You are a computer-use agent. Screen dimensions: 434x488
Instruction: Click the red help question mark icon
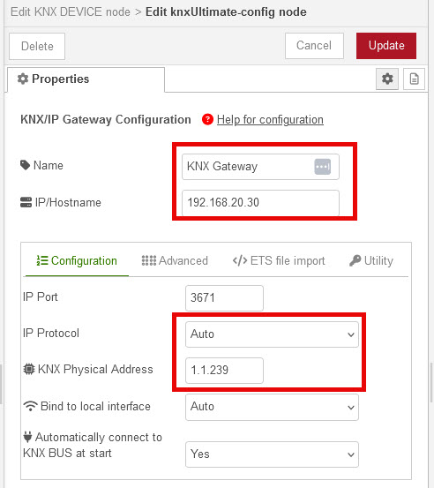207,119
